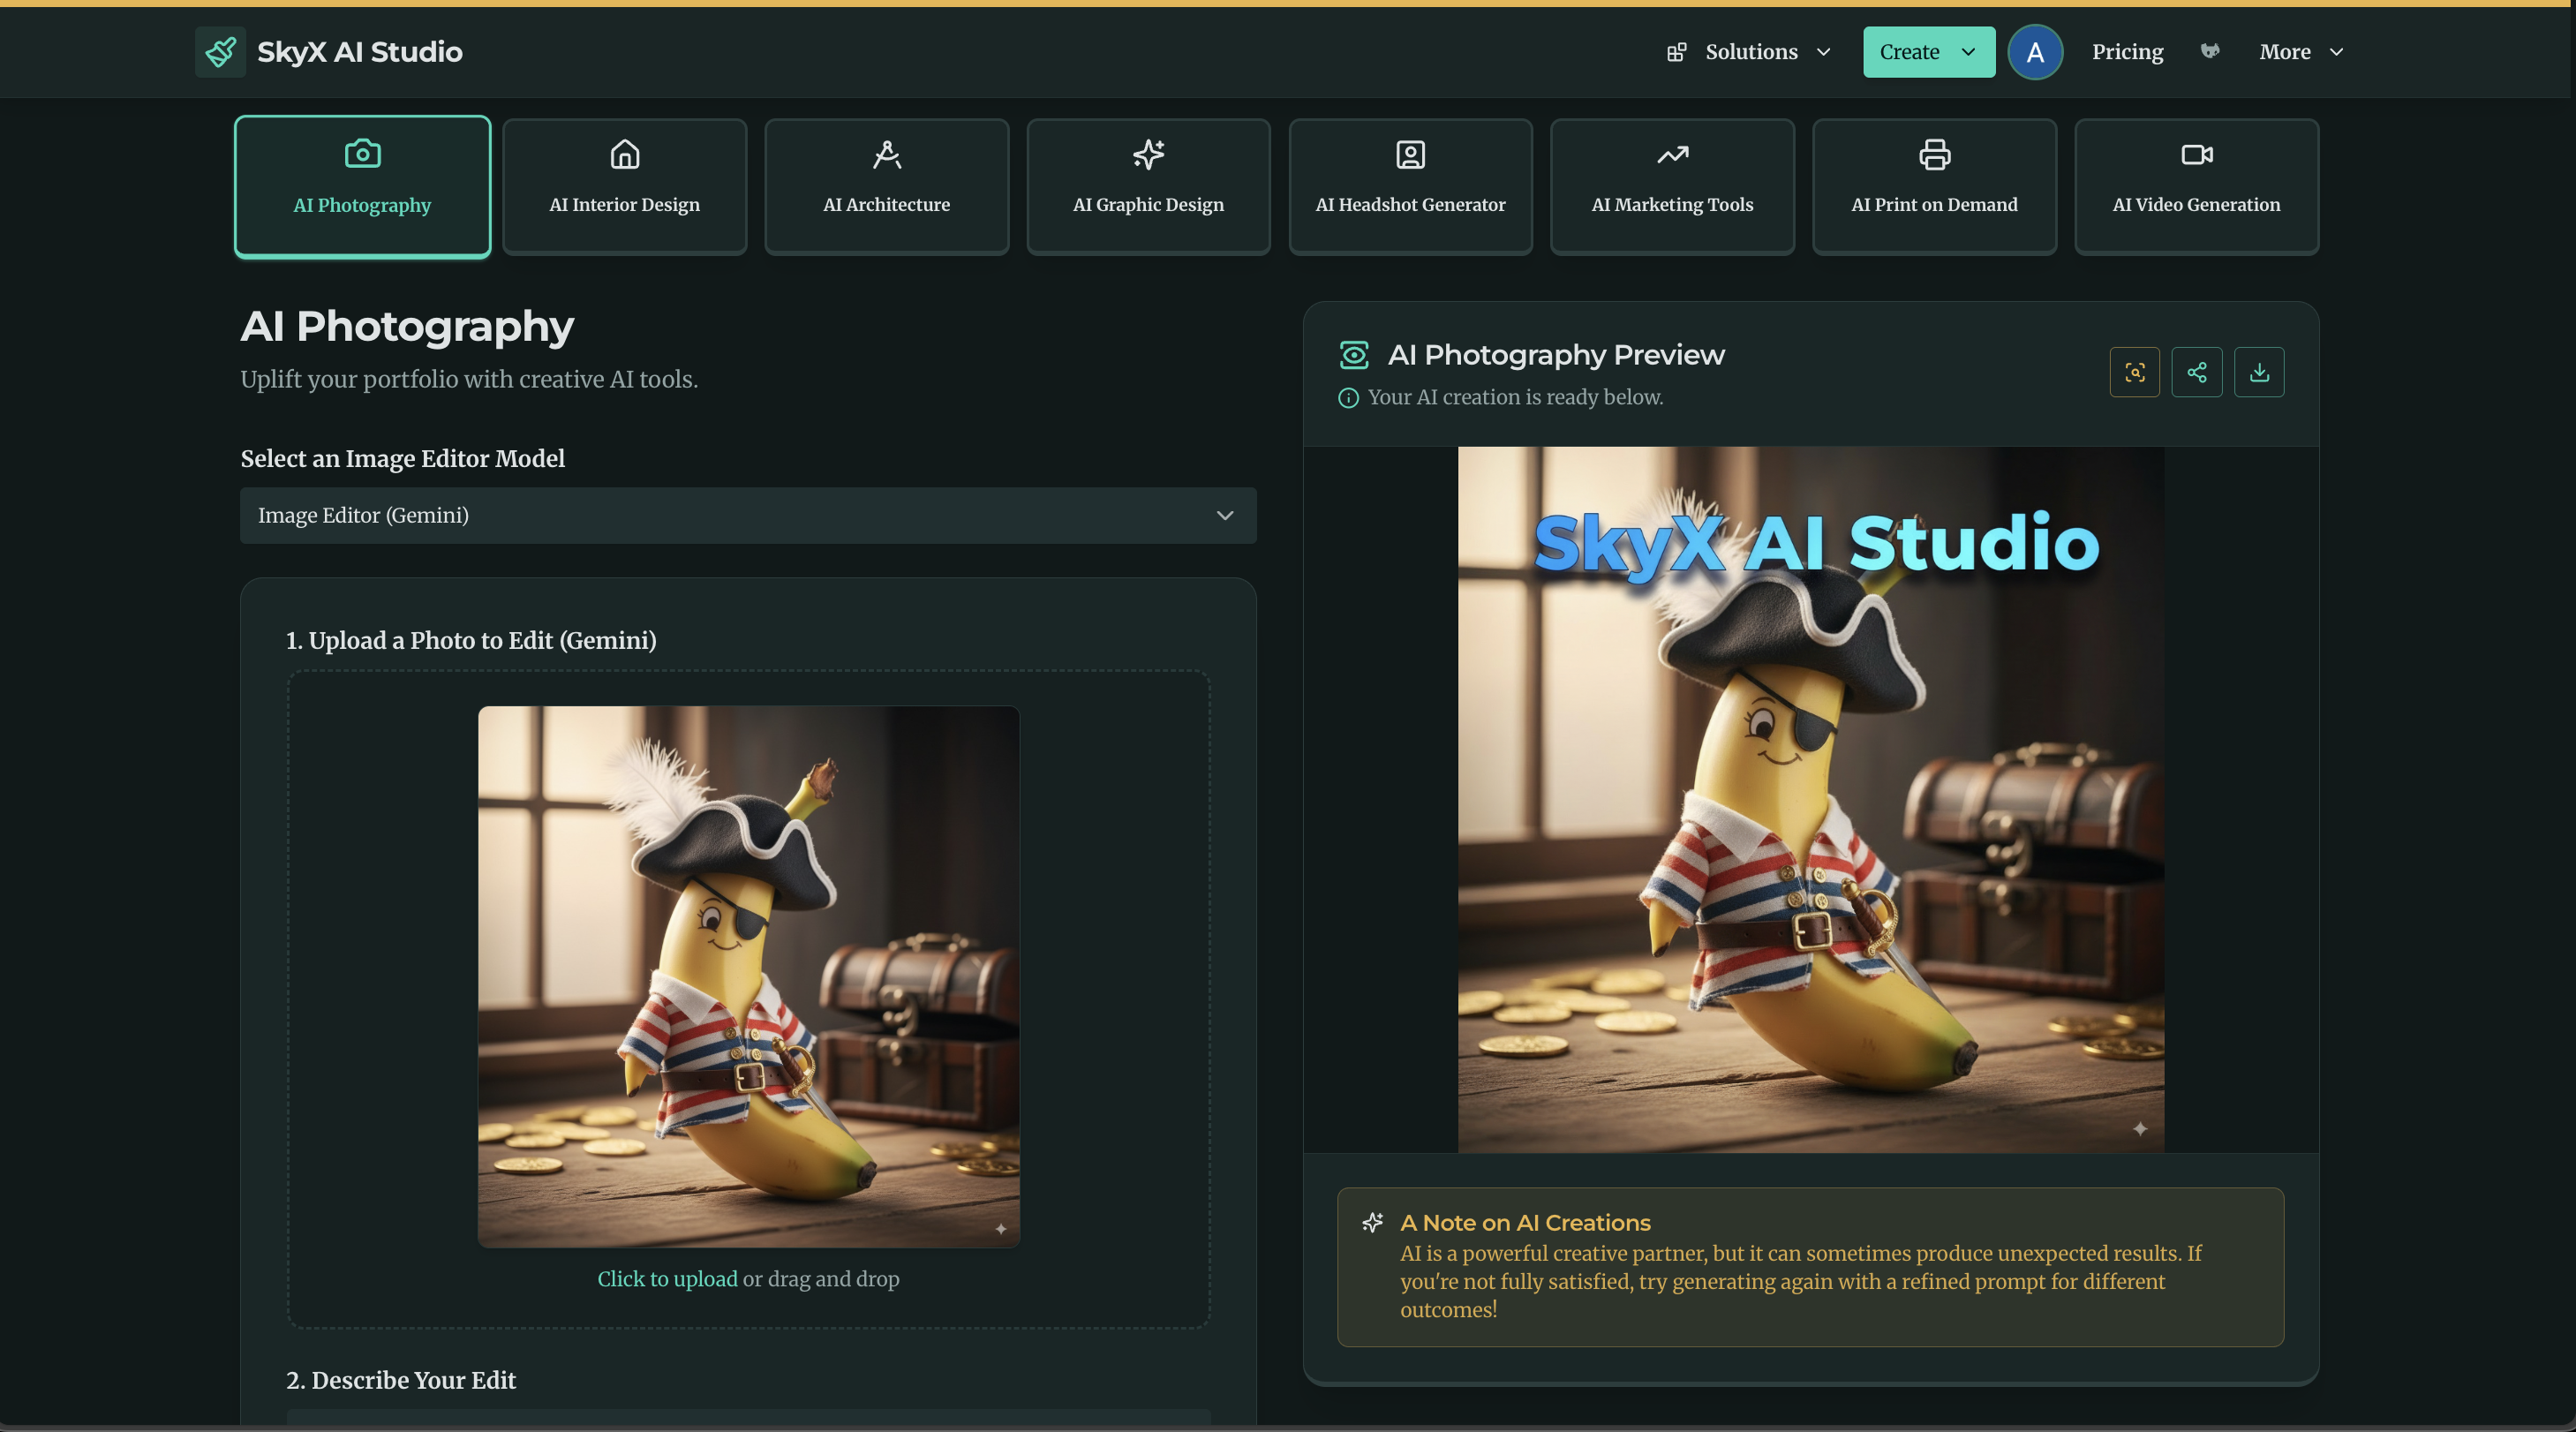
Task: Open the Image Editor (Gemini) model selector
Action: (747, 515)
